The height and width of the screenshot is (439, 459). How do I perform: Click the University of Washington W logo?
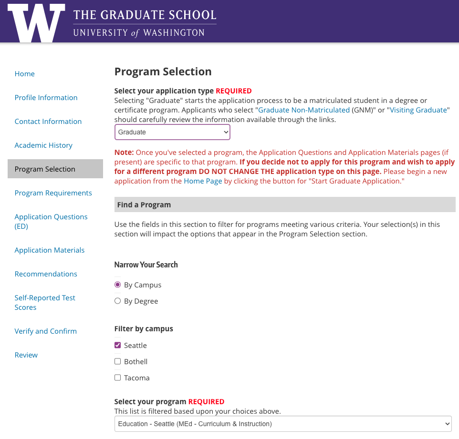pyautogui.click(x=36, y=22)
